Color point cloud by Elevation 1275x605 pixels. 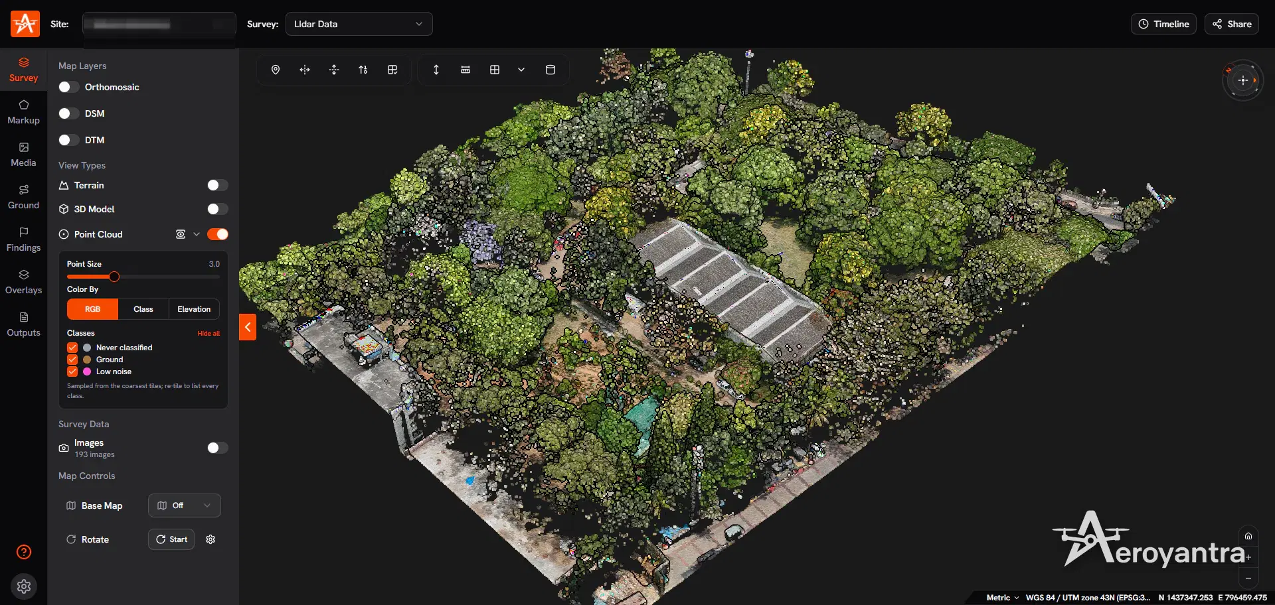[194, 309]
